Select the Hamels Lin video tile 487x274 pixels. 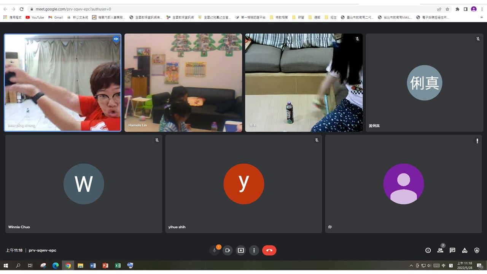click(x=183, y=83)
